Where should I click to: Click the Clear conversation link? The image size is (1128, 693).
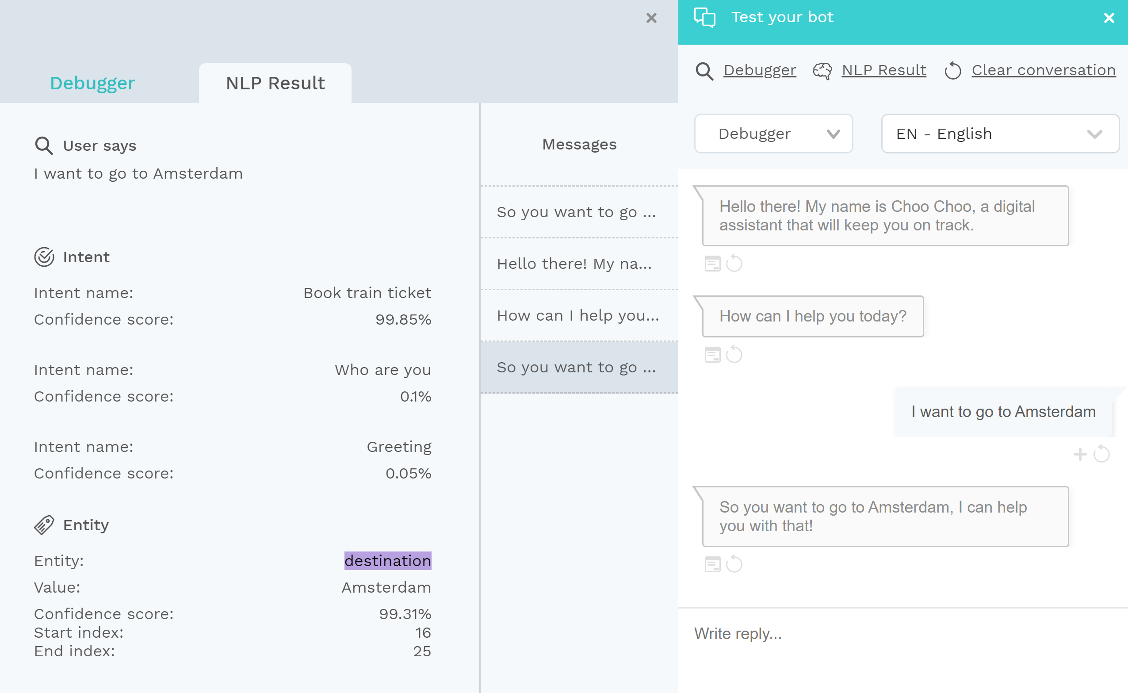pos(1044,70)
